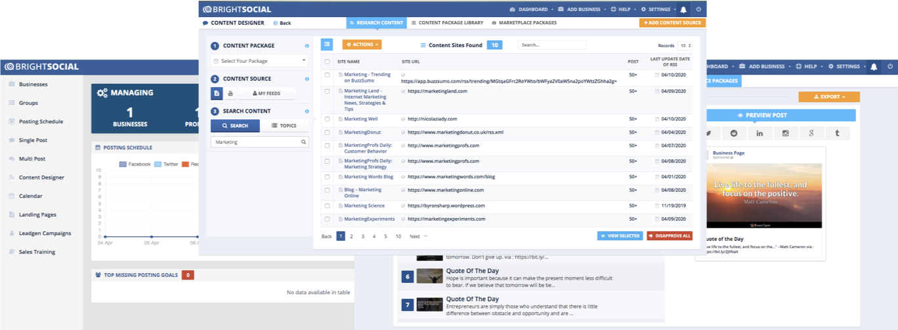Open the Topics tab under Search Content
Image resolution: width=898 pixels, height=330 pixels.
coord(284,126)
